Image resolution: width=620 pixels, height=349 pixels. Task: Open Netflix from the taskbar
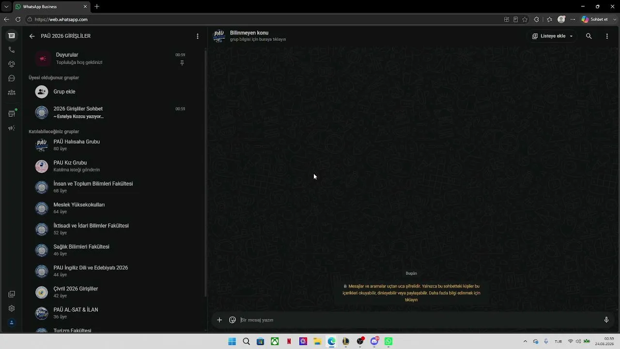289,341
